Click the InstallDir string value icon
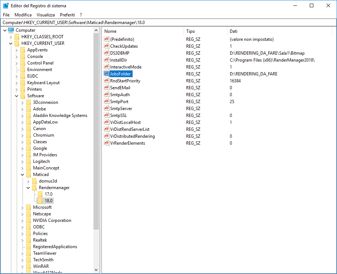Screen dimensions: 337x274 coord(106,60)
